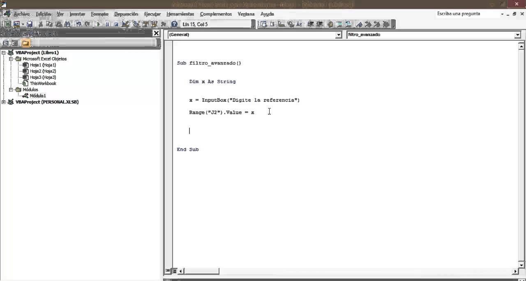The width and height of the screenshot is (526, 281).
Task: Click the Toggle Bookmark flag icon
Action: (x=359, y=24)
